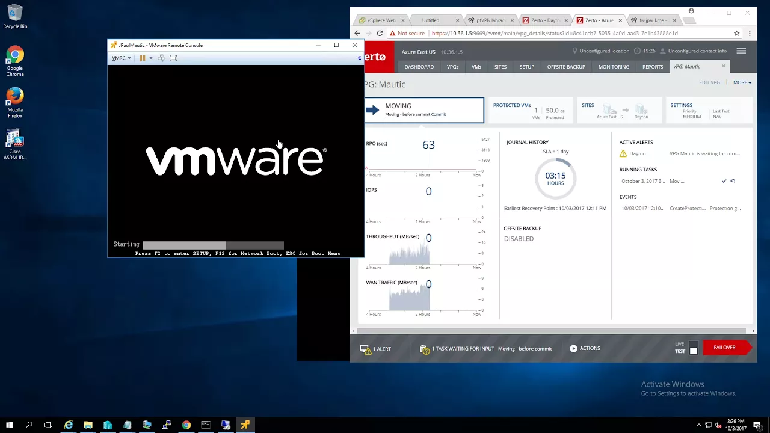
Task: Click the Dayton alert warning icon
Action: pyautogui.click(x=623, y=154)
